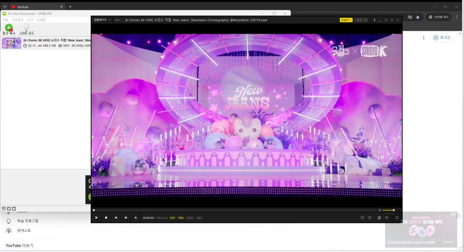Screen dimensions: 464x252
Task: Open the playlist hamburger icon
Action: click(397, 218)
